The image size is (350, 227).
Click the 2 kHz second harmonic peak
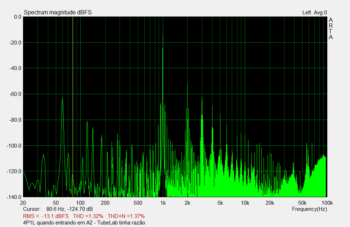(187, 84)
